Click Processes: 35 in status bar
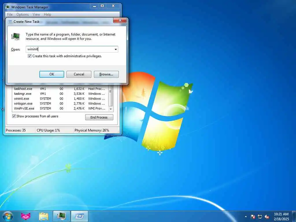This screenshot has height=222, width=296. coord(16,130)
